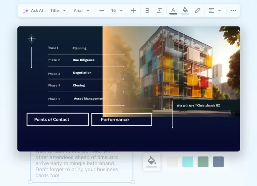This screenshot has height=186, width=257.
Task: Click the Points of Contact button
Action: [x=58, y=119]
